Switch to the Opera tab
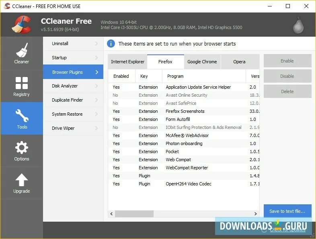This screenshot has height=239, width=316. [x=240, y=62]
